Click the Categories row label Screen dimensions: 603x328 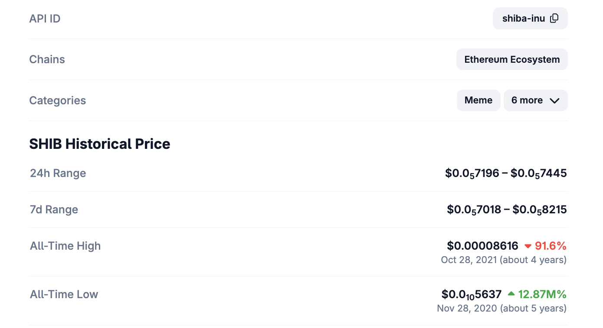tap(57, 100)
